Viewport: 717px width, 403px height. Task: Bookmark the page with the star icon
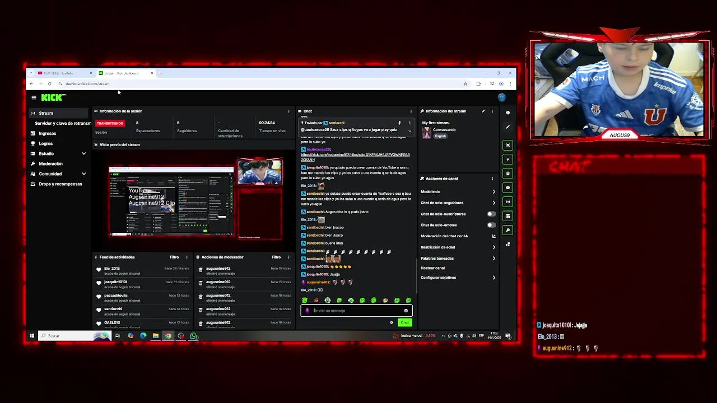point(465,84)
